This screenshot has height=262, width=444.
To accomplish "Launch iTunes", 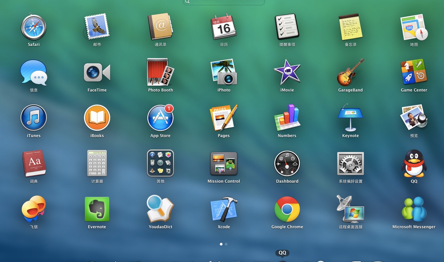I will click(34, 118).
